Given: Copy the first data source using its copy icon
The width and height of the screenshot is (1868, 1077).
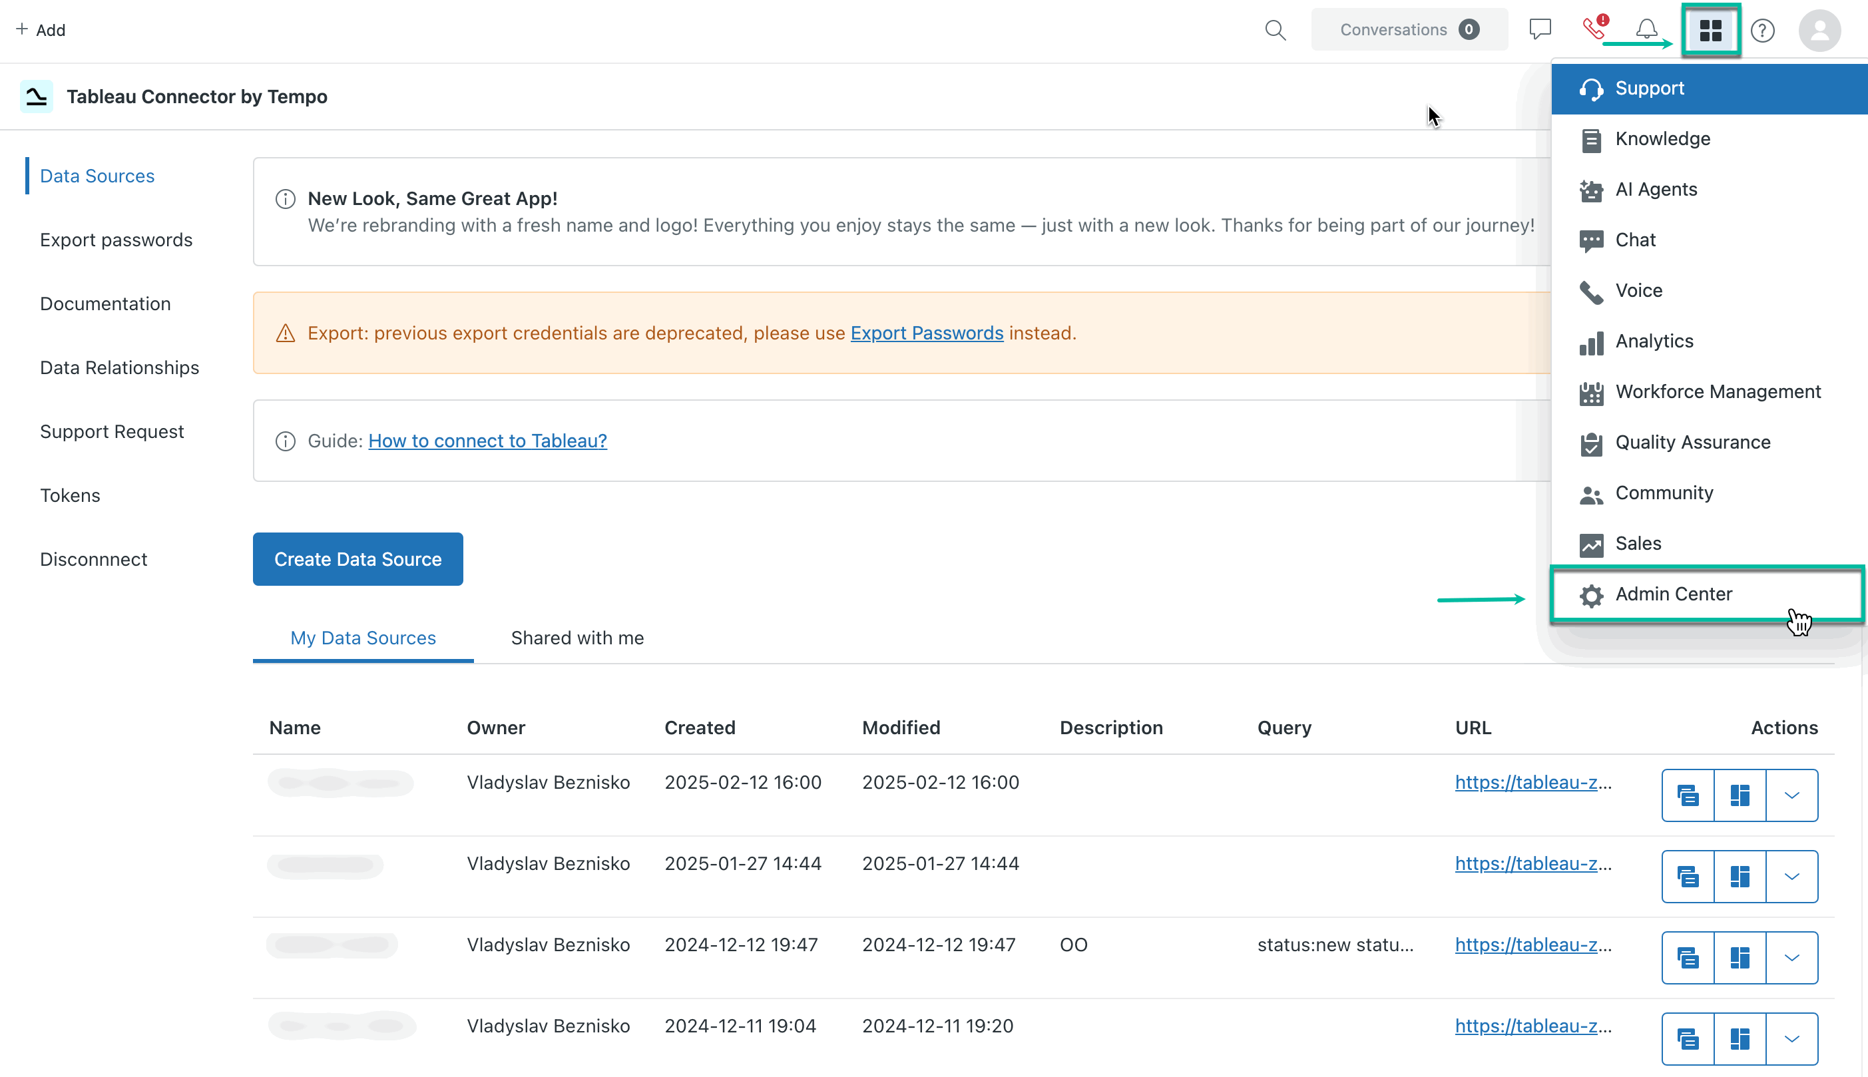Looking at the screenshot, I should click(x=1688, y=795).
